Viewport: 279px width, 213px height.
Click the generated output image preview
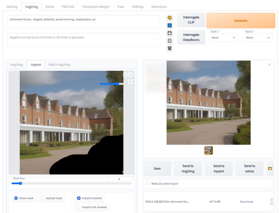coord(208,103)
